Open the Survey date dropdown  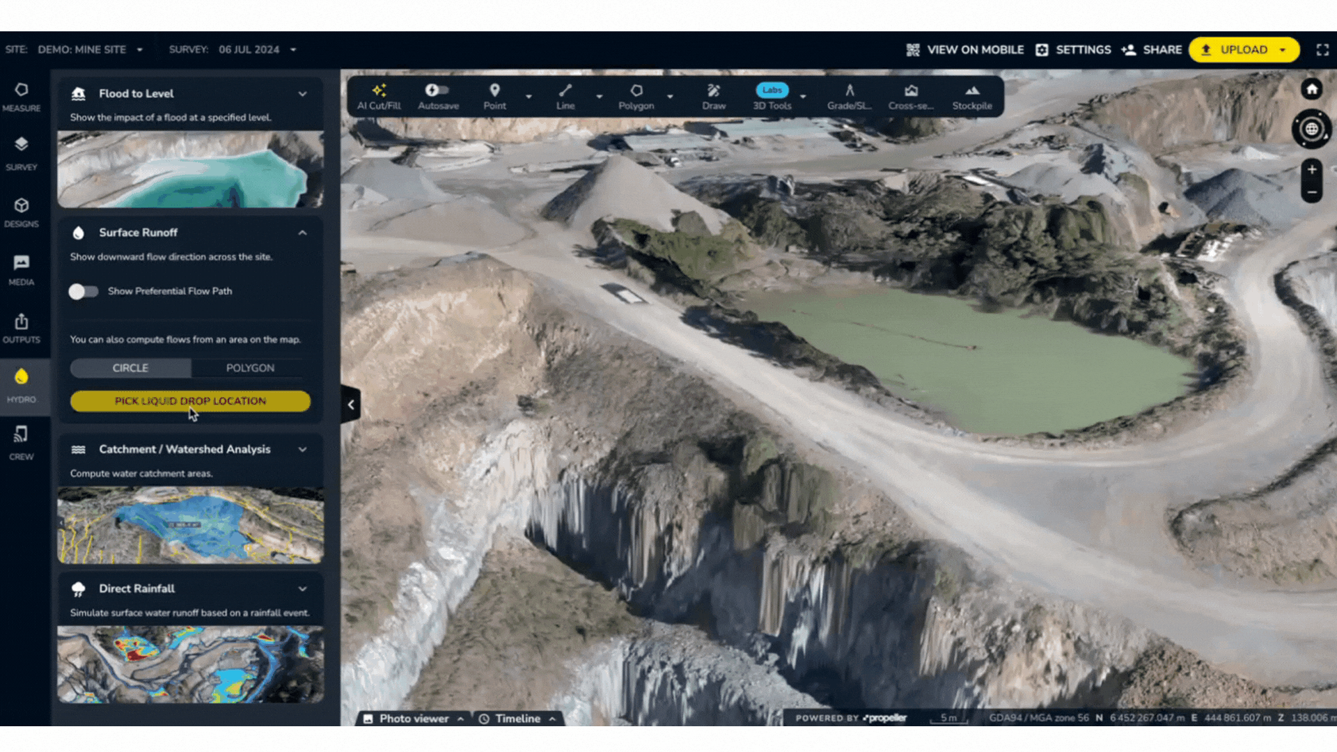tap(257, 49)
